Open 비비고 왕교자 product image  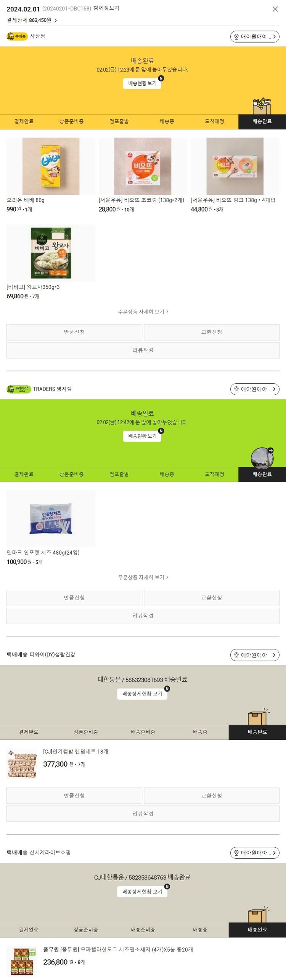click(51, 253)
